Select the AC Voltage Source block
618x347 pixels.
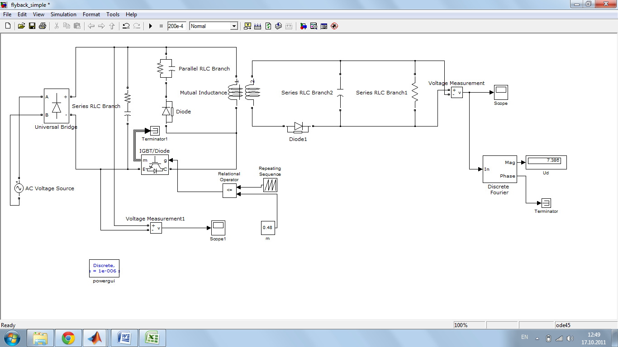point(19,188)
